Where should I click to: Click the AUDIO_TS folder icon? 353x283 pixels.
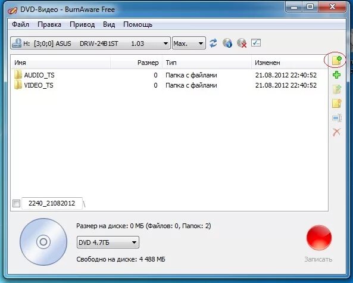click(18, 75)
